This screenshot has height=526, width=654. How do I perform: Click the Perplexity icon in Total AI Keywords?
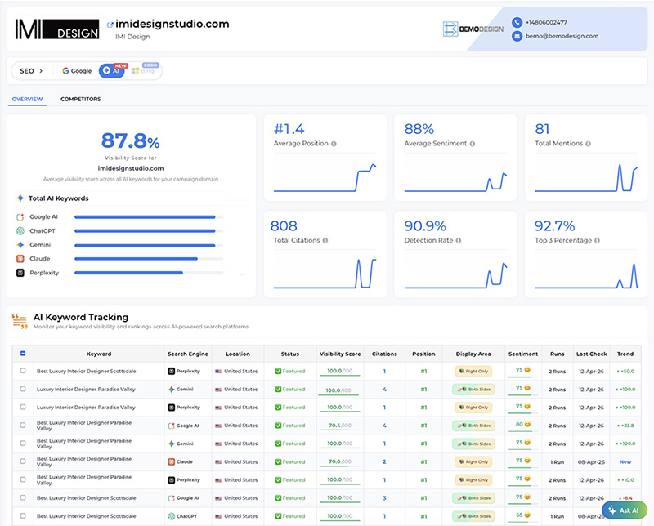(x=20, y=273)
